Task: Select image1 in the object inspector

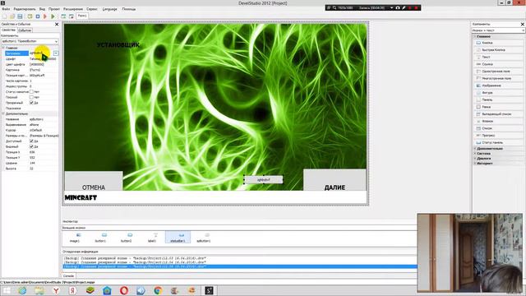Action: (x=75, y=238)
